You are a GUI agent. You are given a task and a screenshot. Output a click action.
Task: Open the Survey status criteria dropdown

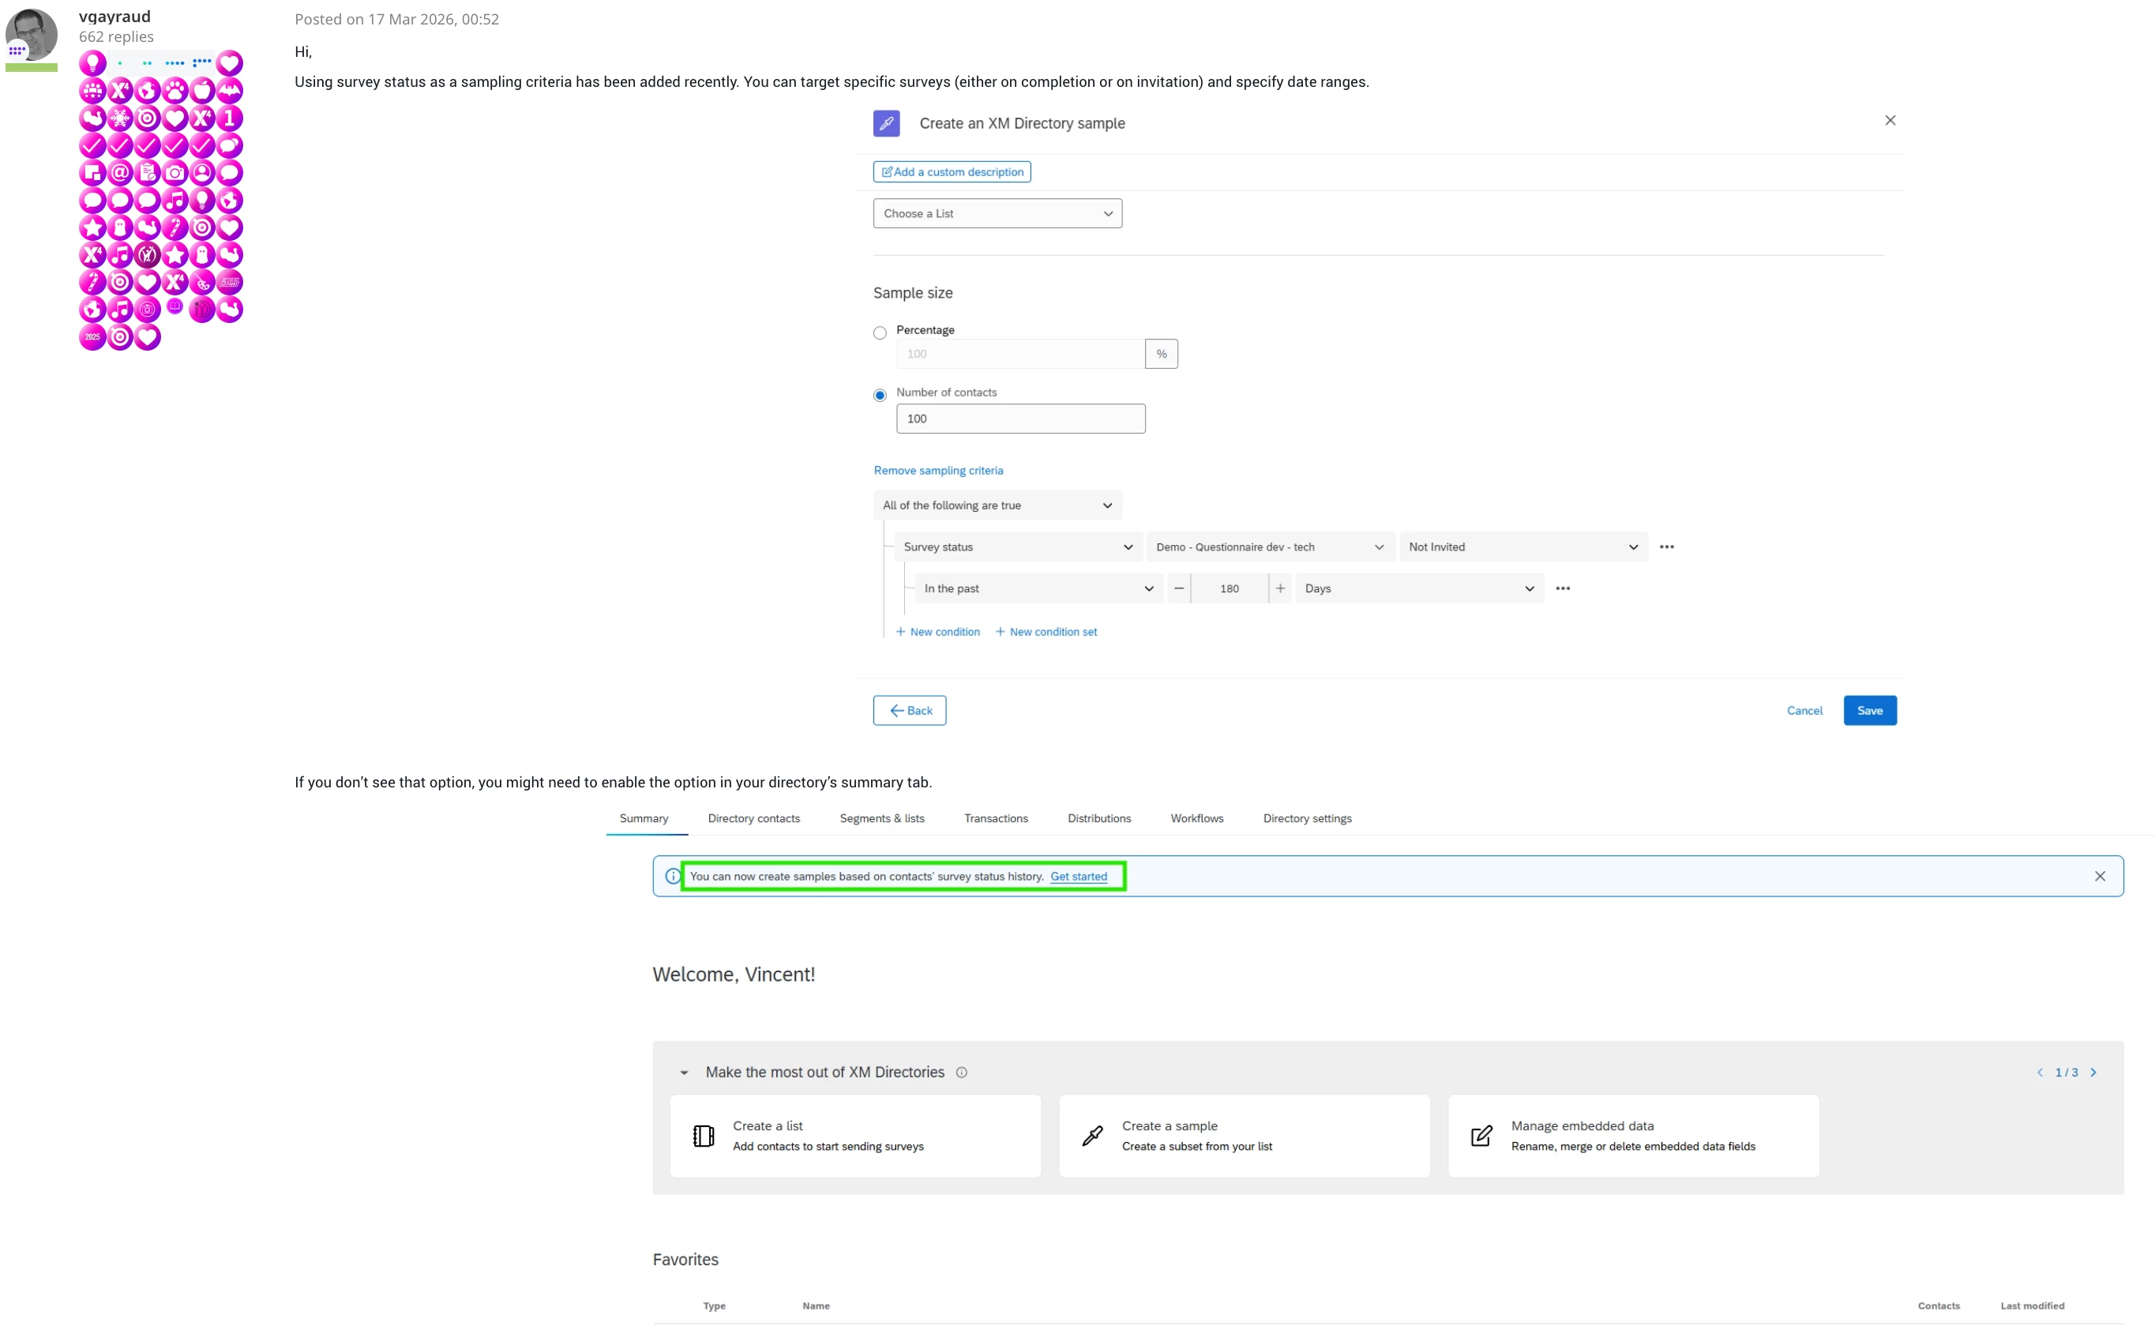pos(1016,547)
